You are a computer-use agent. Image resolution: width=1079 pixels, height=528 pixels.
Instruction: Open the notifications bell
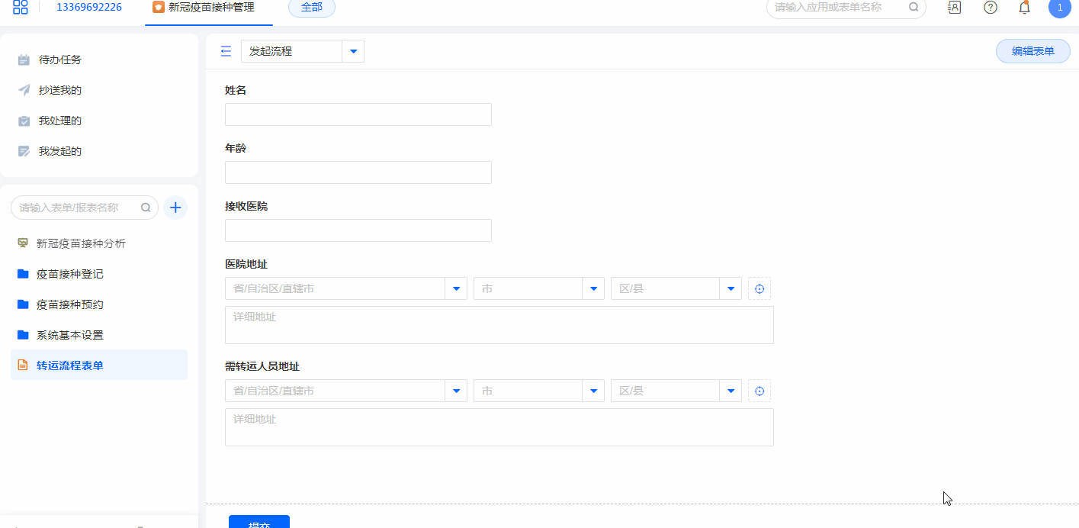[x=1025, y=8]
